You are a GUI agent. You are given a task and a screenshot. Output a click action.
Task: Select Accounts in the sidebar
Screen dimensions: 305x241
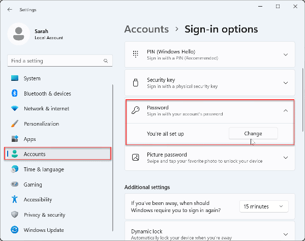coord(35,154)
